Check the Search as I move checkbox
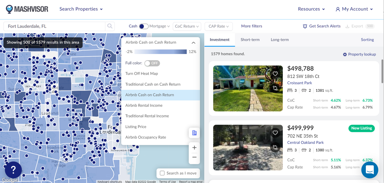 [162, 173]
